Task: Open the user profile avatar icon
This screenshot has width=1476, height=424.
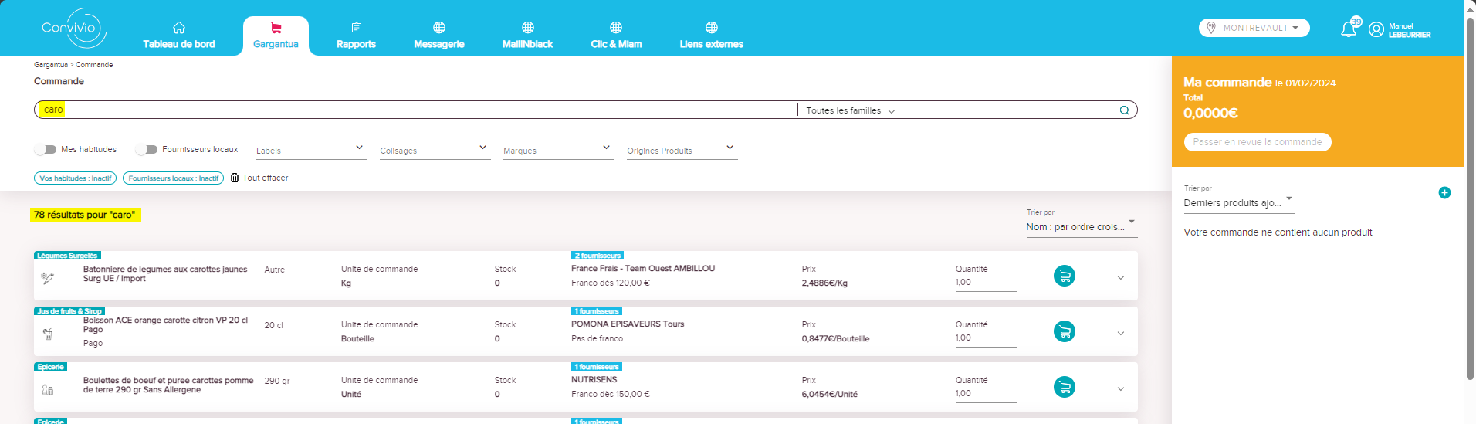Action: click(1376, 29)
